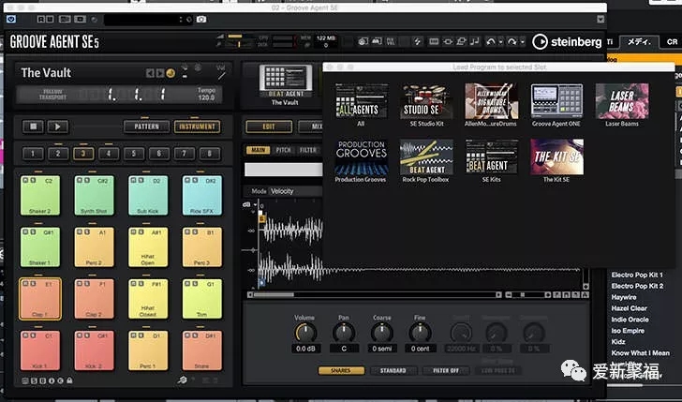Click the Fine tuning knob
This screenshot has height=402, width=682.
420,333
